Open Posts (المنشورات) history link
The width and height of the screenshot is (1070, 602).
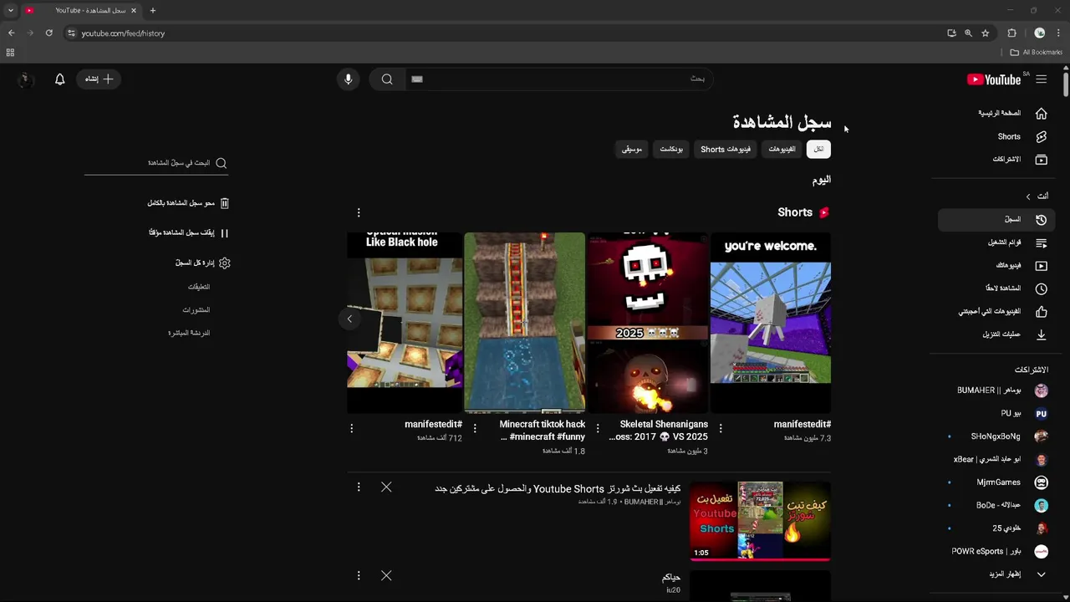(196, 310)
